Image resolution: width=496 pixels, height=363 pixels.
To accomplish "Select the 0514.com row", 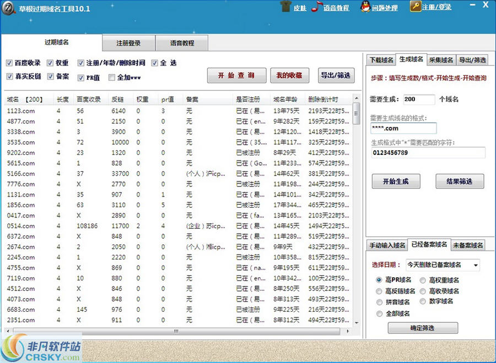I will [x=178, y=226].
